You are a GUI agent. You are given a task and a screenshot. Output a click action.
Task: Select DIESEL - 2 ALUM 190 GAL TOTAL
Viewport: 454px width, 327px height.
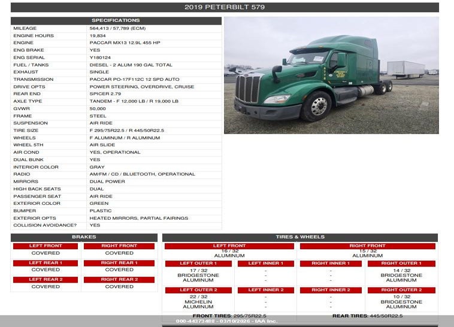point(131,65)
